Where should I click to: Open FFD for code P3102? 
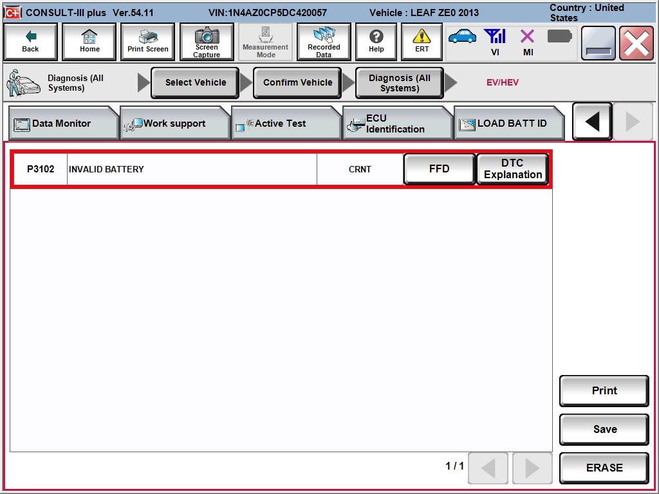click(x=439, y=169)
